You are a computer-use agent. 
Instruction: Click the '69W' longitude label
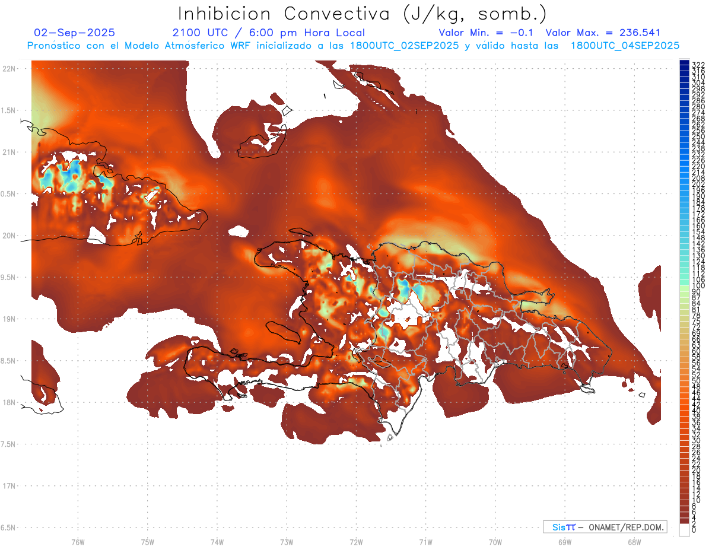565,542
